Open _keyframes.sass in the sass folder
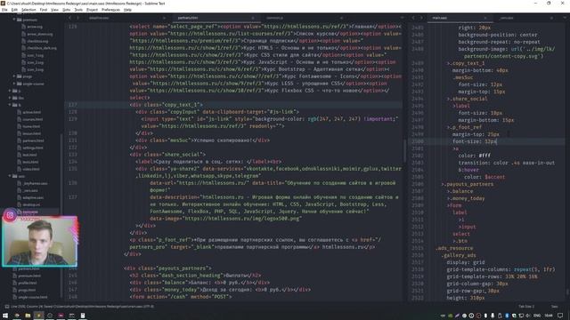The height and width of the screenshot is (320, 570). click(35, 183)
